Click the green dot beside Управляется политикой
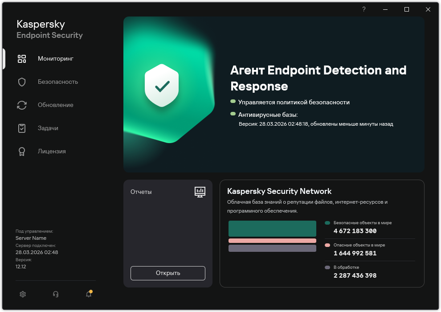This screenshot has height=312, width=441. pyautogui.click(x=233, y=101)
